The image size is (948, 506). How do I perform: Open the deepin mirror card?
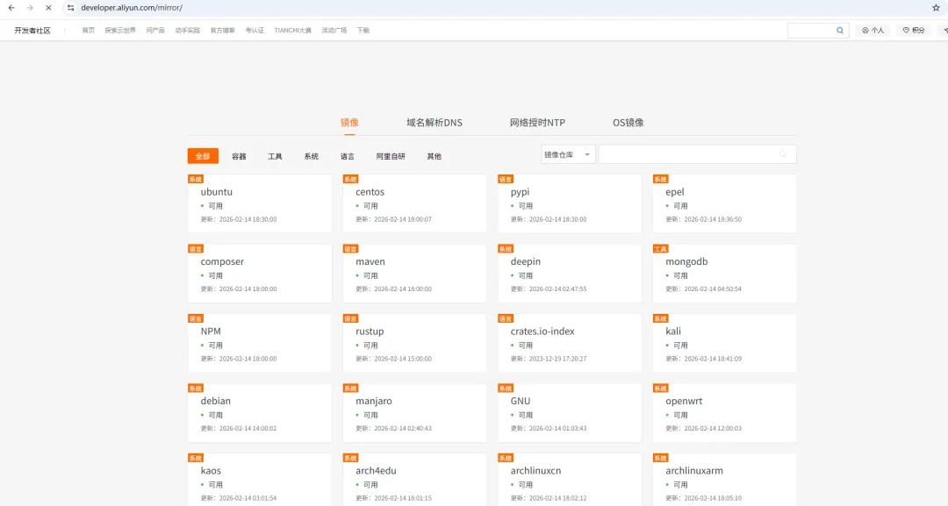point(570,273)
